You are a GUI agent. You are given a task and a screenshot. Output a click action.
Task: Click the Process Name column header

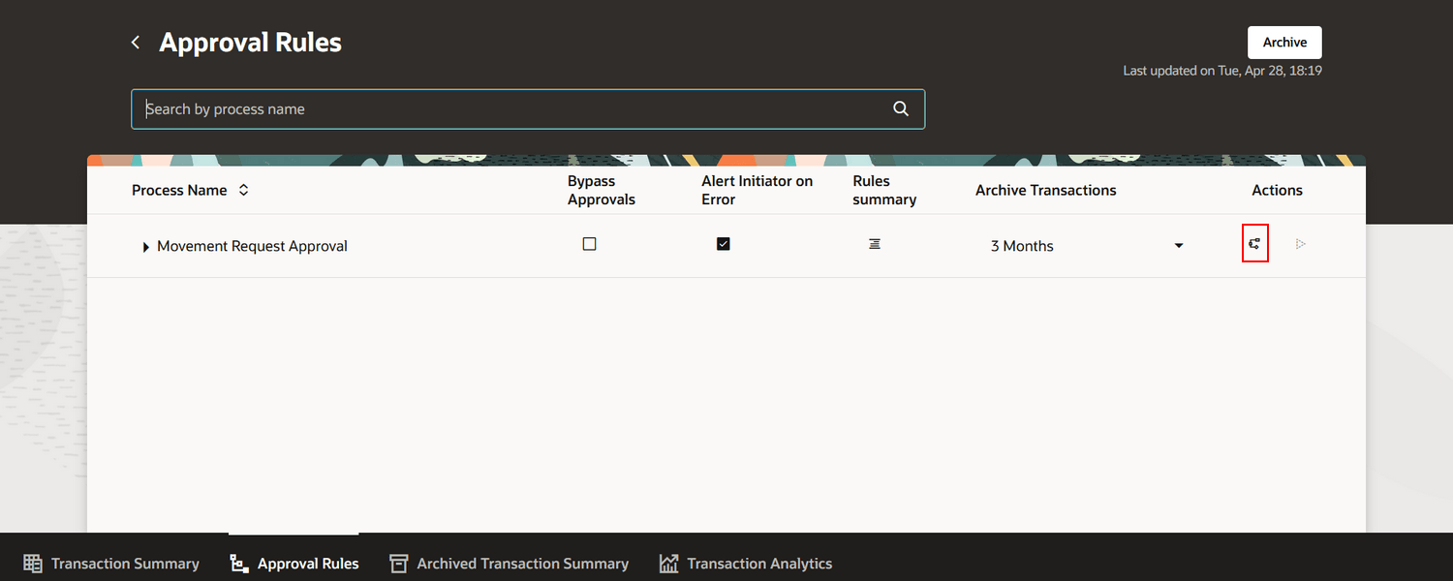point(179,191)
